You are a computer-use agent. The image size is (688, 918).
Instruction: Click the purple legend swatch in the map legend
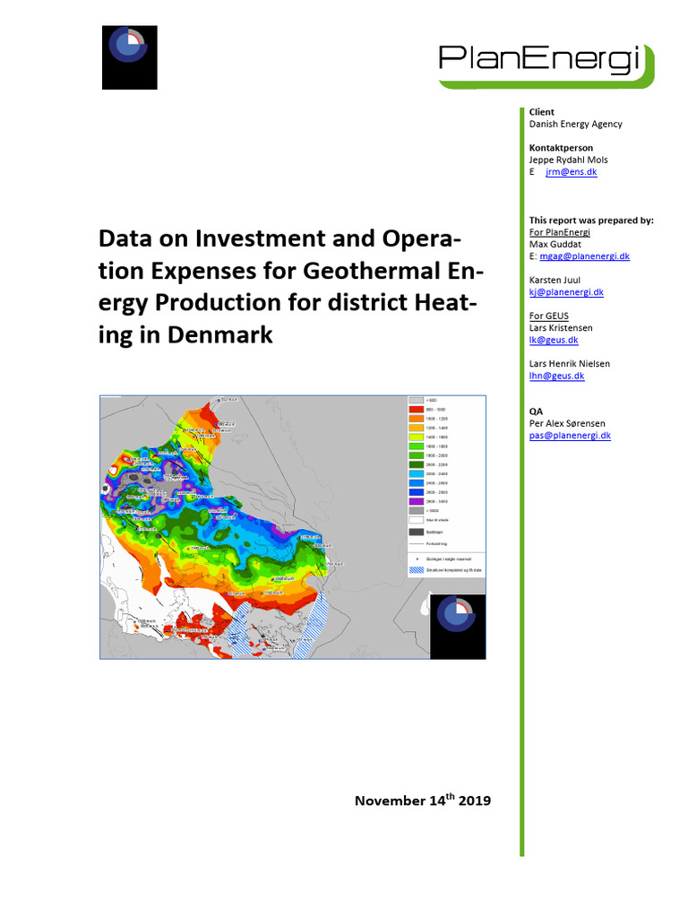coord(416,501)
